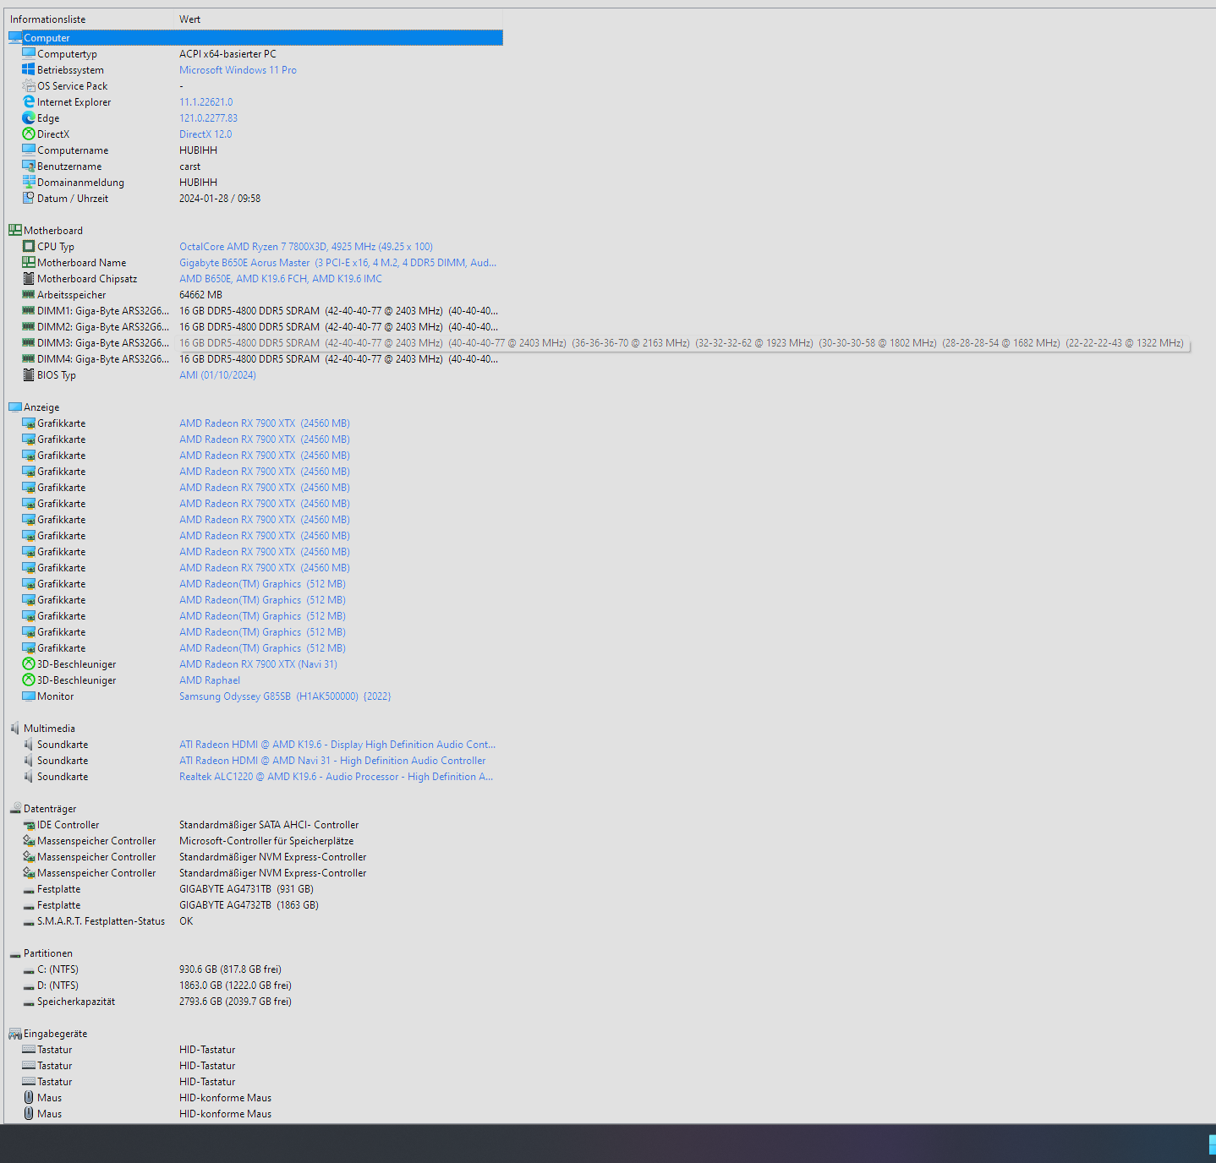The width and height of the screenshot is (1216, 1163).
Task: Open the AMI (01/10/2024) BIOS link
Action: [217, 375]
